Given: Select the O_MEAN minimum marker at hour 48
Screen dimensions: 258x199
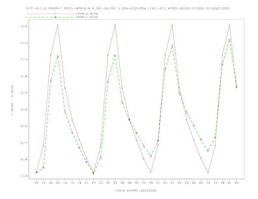Looking at the screenshot, I should tap(151, 172).
